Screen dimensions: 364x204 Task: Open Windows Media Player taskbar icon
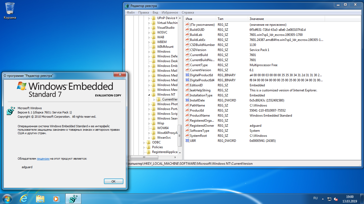[56, 198]
